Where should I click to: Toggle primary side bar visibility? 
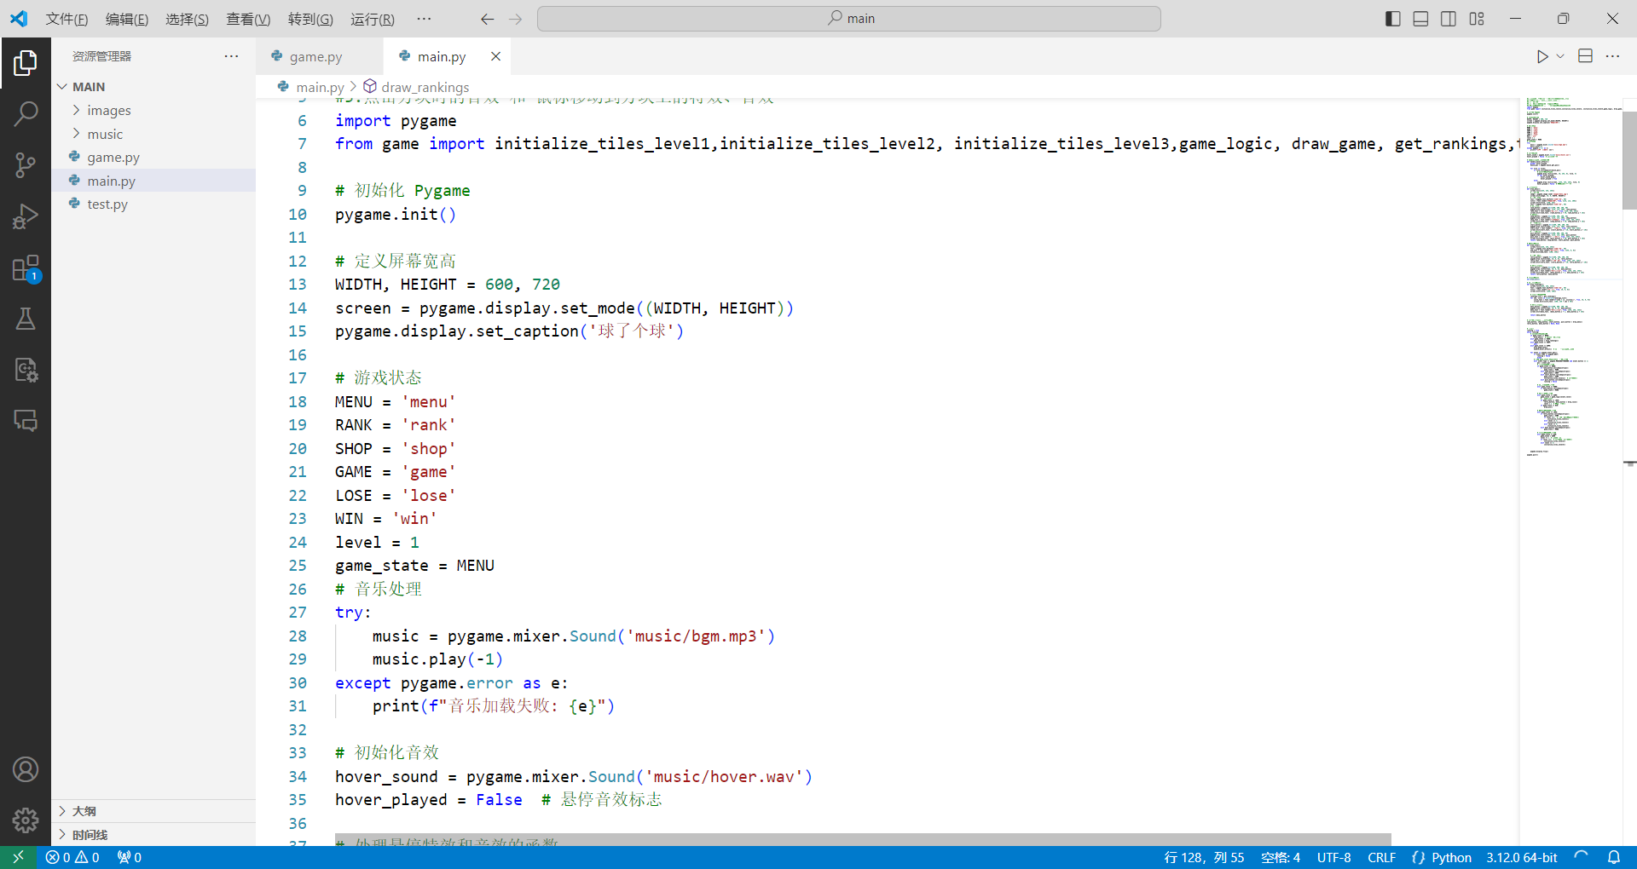tap(1393, 19)
